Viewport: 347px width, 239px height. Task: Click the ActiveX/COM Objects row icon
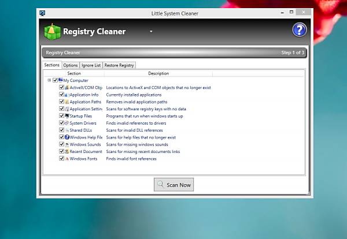pyautogui.click(x=67, y=88)
